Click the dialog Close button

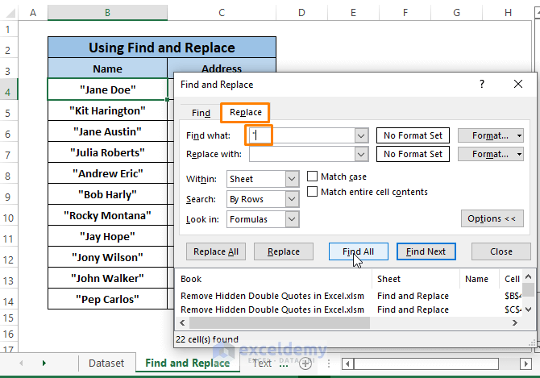(501, 251)
